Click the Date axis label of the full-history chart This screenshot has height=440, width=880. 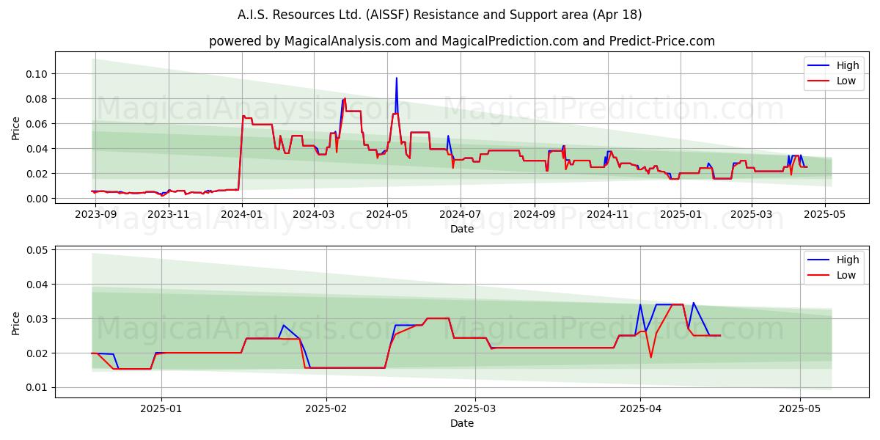[x=462, y=229]
